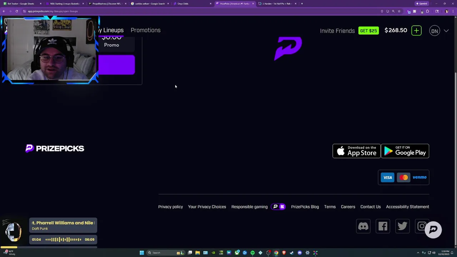
Task: Open Chrome extensions puzzle icon
Action: [427, 11]
